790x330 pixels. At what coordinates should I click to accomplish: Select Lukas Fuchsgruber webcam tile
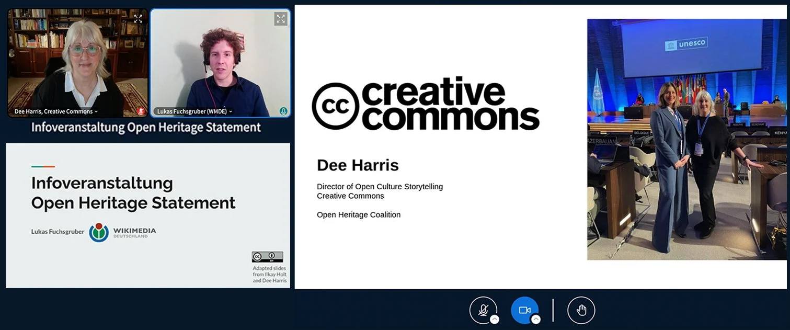click(x=220, y=63)
